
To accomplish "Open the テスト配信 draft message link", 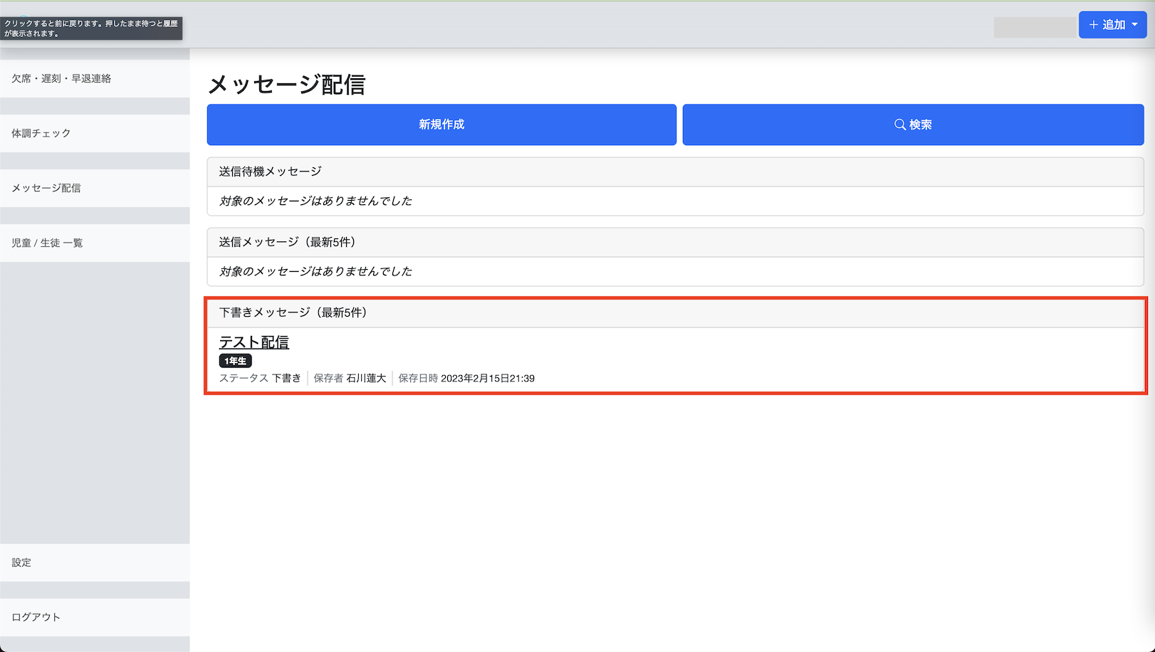I will (x=254, y=342).
